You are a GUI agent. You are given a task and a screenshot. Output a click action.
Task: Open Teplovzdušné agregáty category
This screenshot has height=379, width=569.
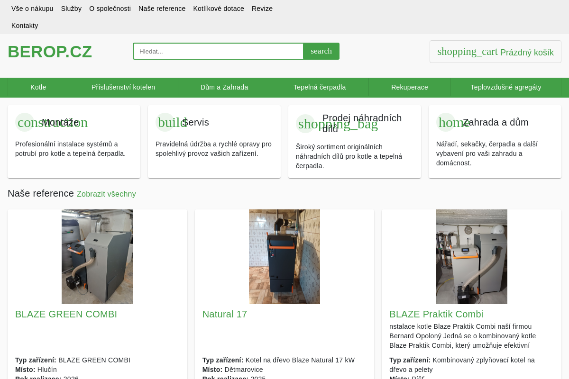506,87
